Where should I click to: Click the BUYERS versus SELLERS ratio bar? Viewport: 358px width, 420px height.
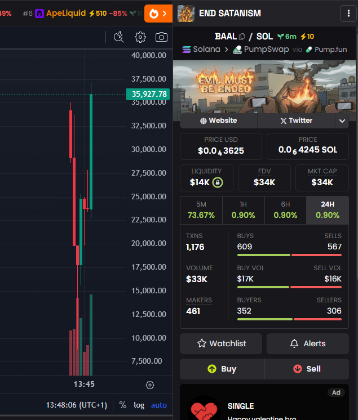(289, 319)
